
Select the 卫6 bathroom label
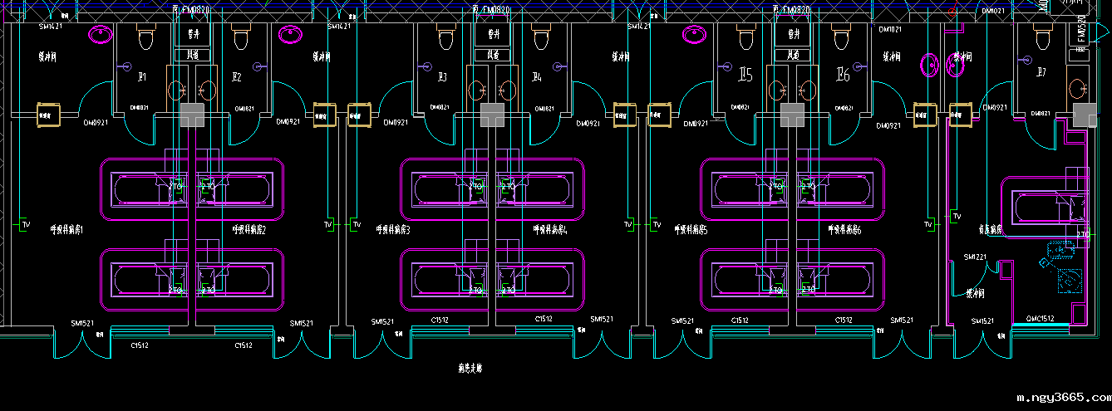[x=841, y=76]
